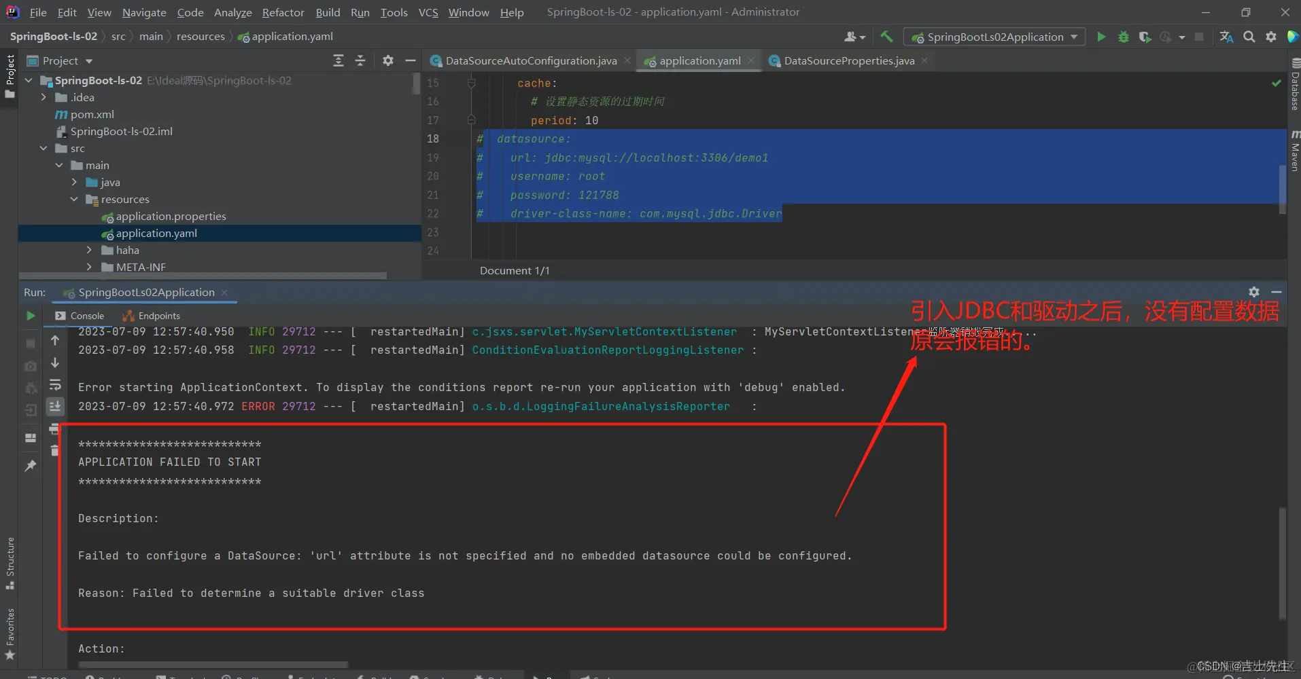The height and width of the screenshot is (679, 1301).
Task: Close the application.yaml editor tab
Action: tap(750, 60)
